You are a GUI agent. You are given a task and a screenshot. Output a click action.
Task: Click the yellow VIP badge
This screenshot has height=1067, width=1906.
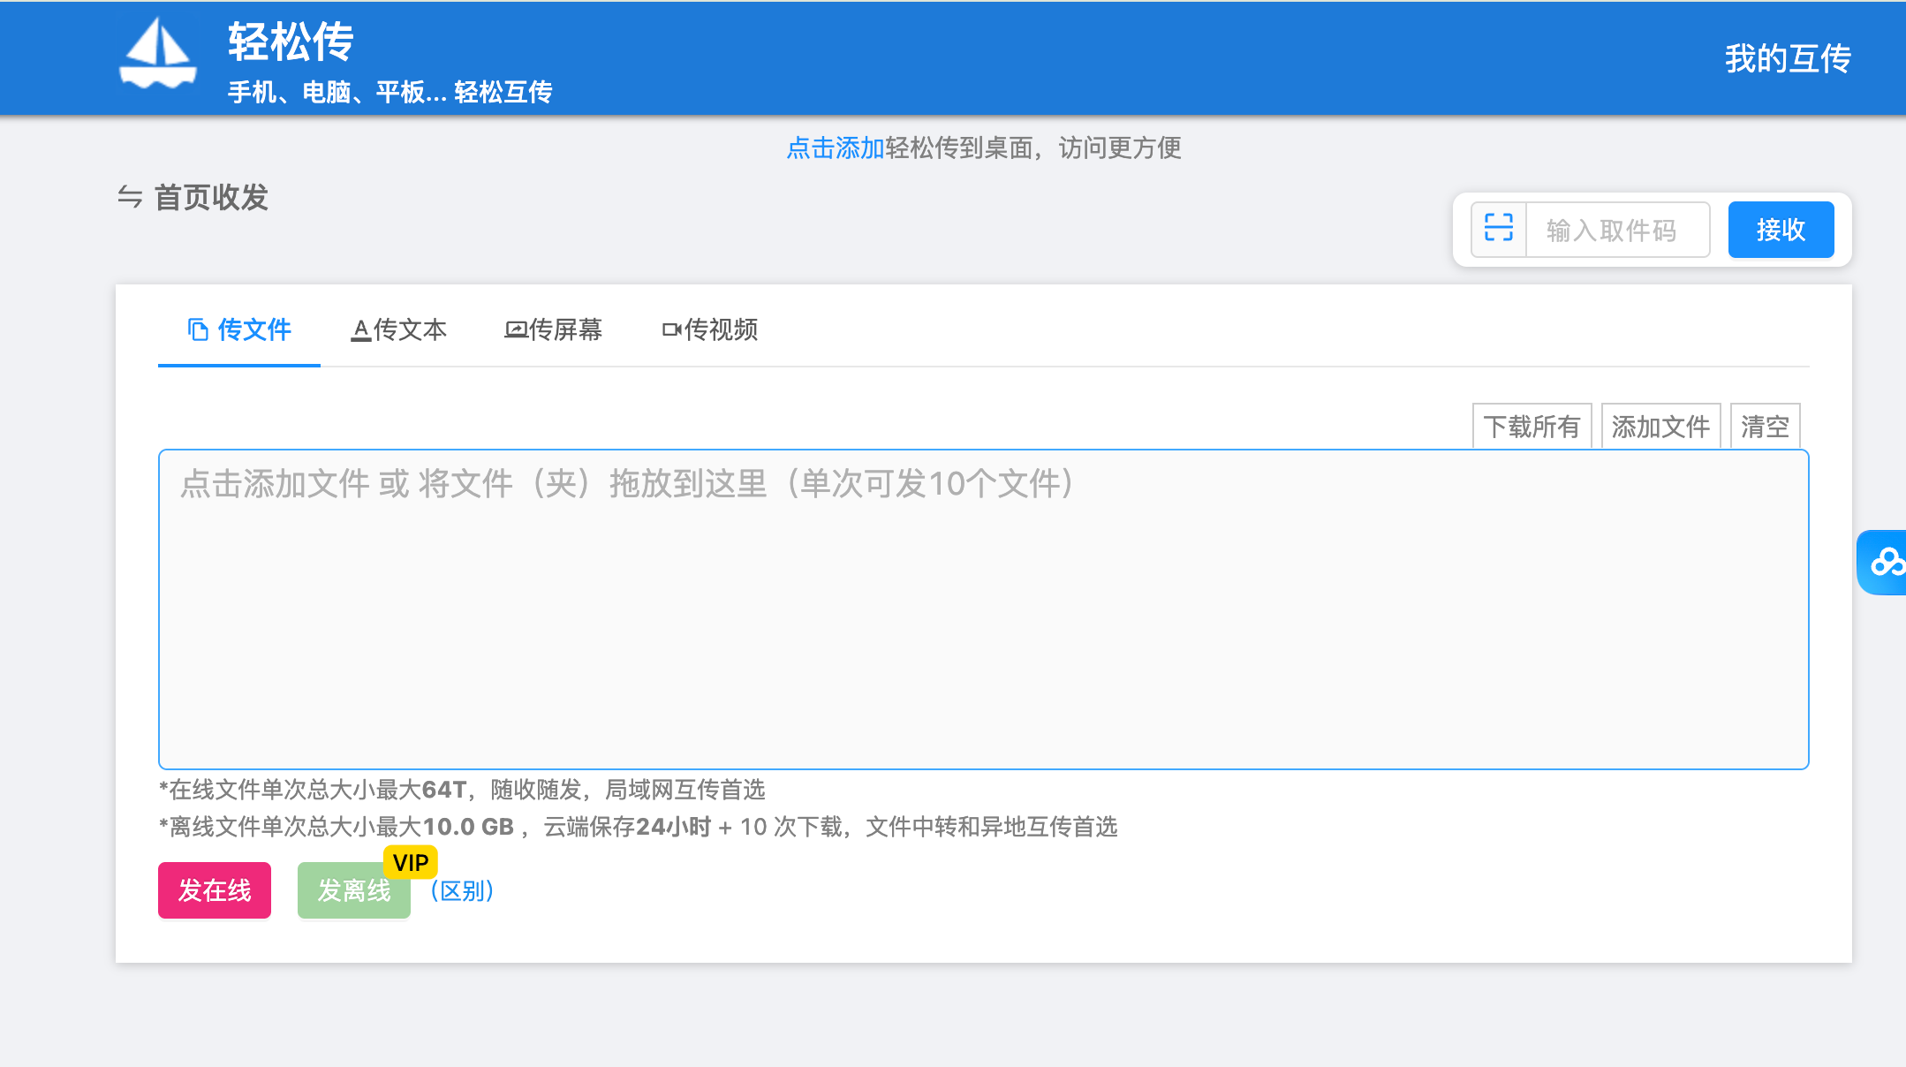411,862
